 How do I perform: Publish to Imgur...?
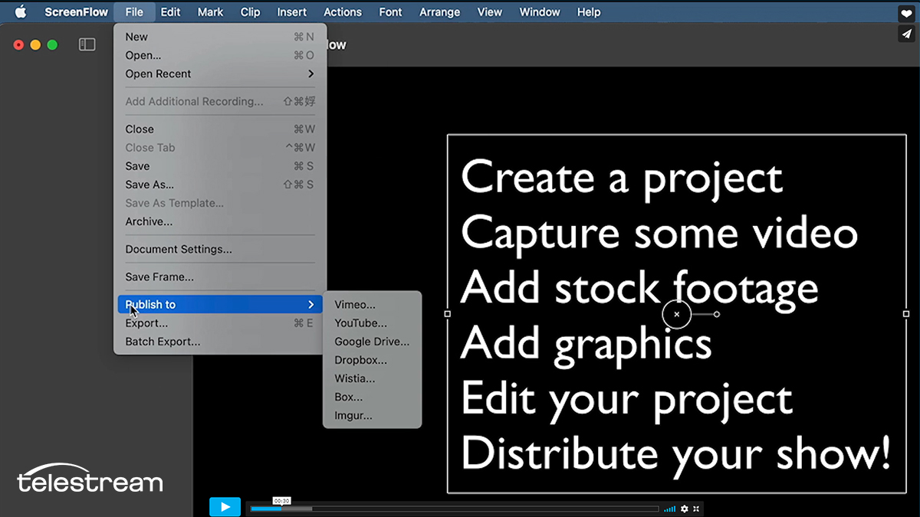[x=372, y=416]
